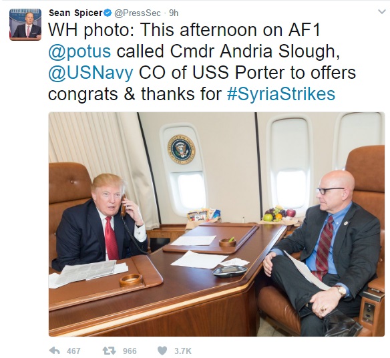Screen dimensions: 390x358
Task: Click the blue verified badge
Action: 108,13
